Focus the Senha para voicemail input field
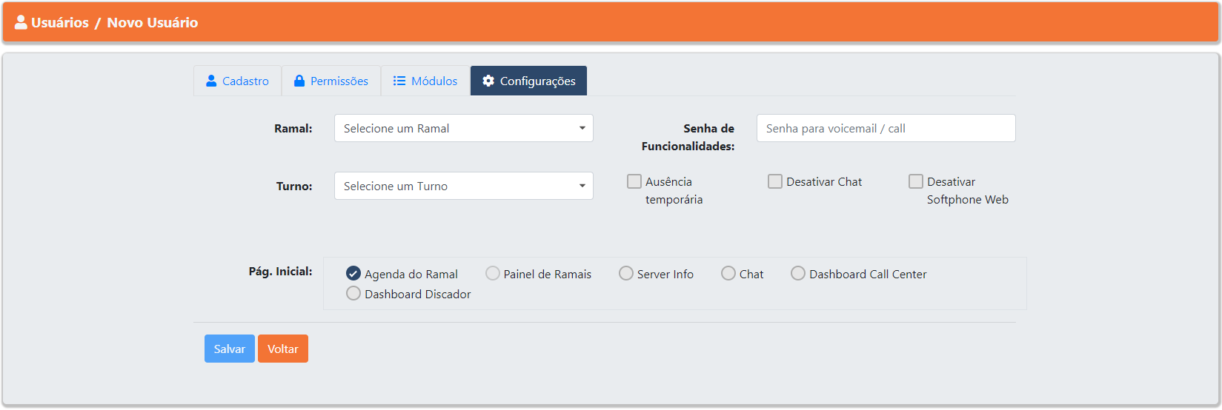 pyautogui.click(x=886, y=128)
